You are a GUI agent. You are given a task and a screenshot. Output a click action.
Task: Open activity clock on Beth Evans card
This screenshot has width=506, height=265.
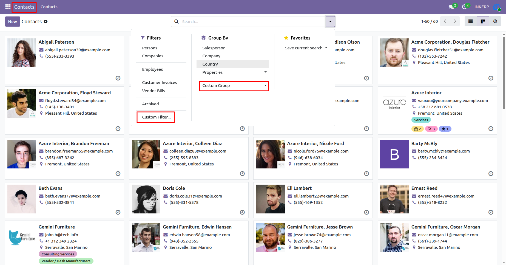click(x=118, y=212)
